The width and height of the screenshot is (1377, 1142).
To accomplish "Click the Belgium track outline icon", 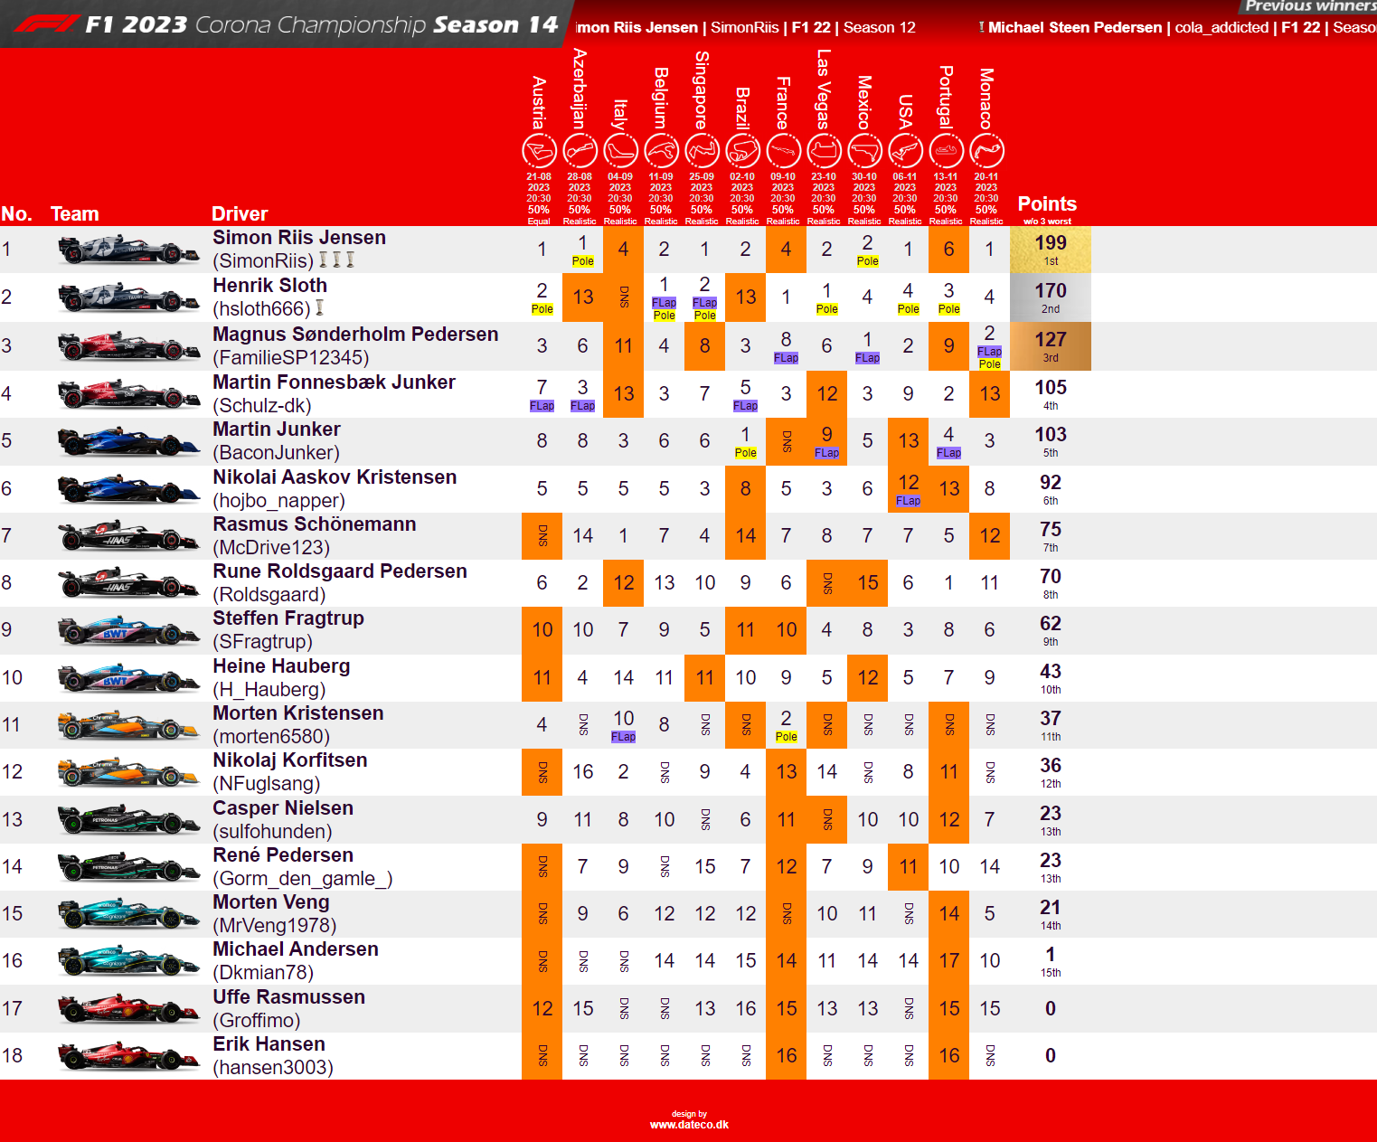I will 661,151.
